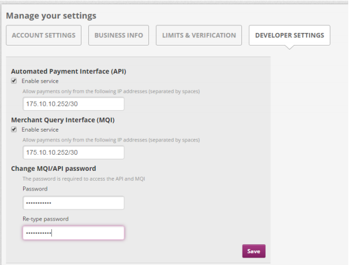Click the purple Save button
Viewport: 350px width, 265px height.
254,251
